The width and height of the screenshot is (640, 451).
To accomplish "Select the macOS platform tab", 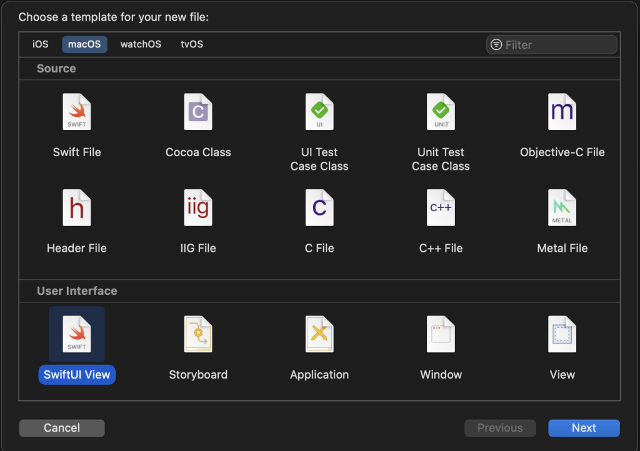I will pos(84,44).
